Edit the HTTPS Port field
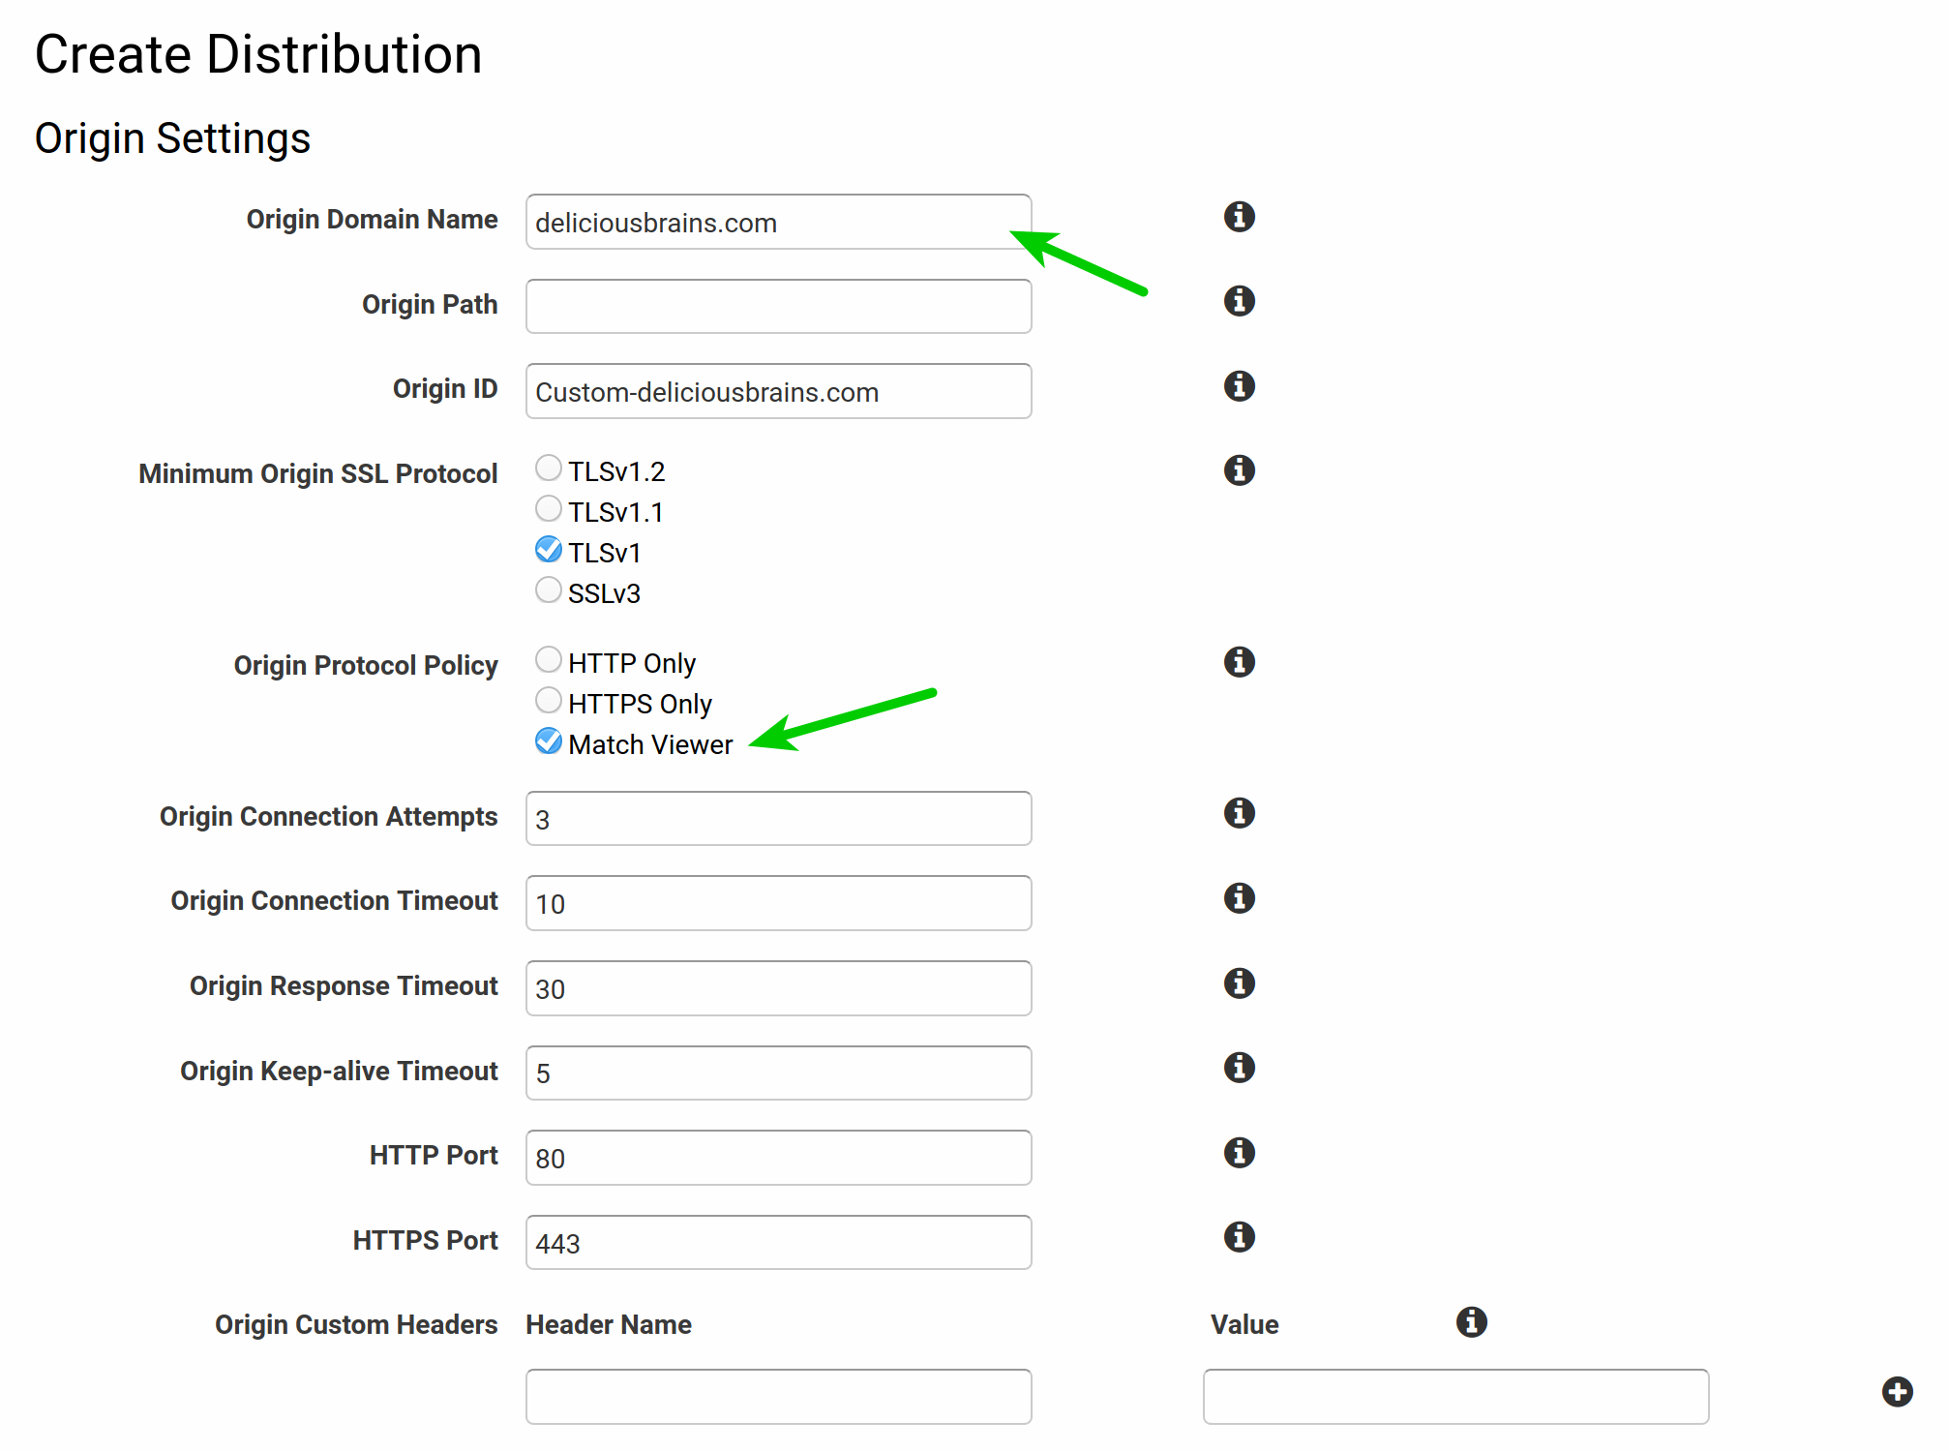 pos(778,1242)
